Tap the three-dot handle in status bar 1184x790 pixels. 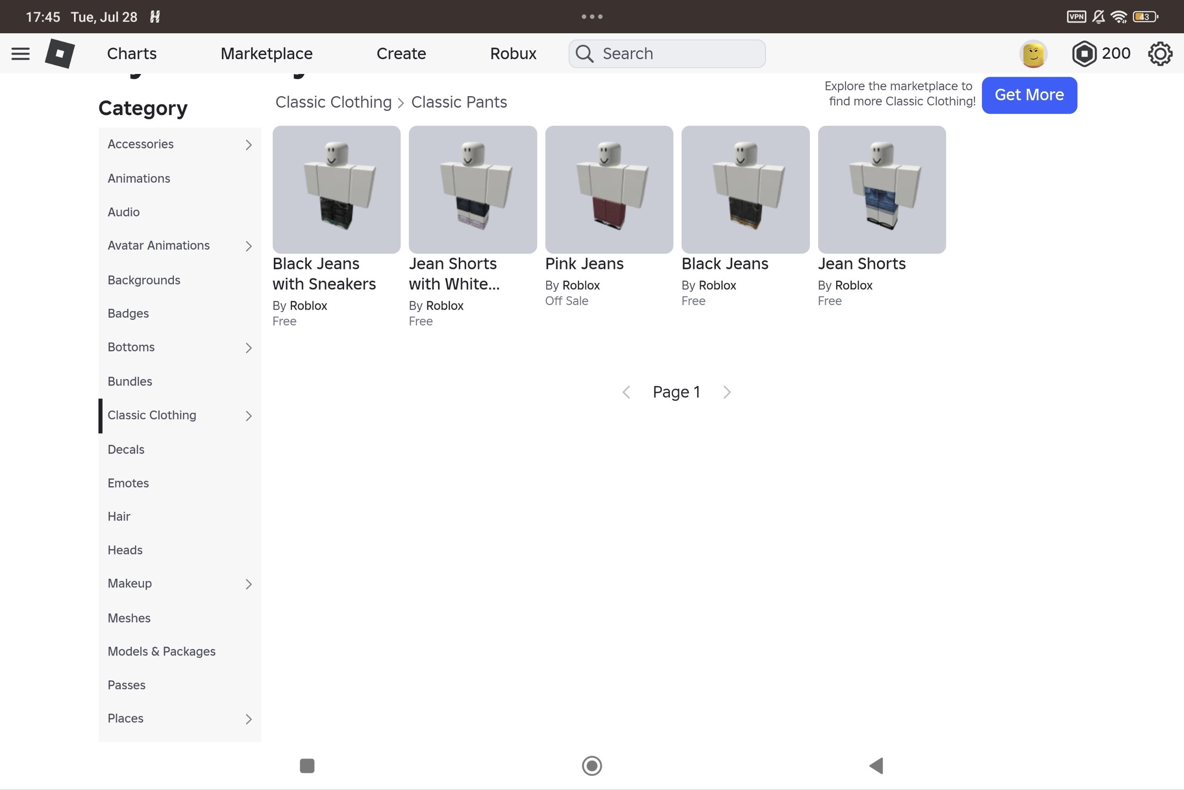coord(592,17)
